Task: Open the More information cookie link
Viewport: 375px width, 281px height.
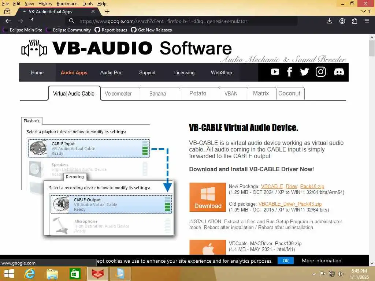Action: (x=322, y=261)
